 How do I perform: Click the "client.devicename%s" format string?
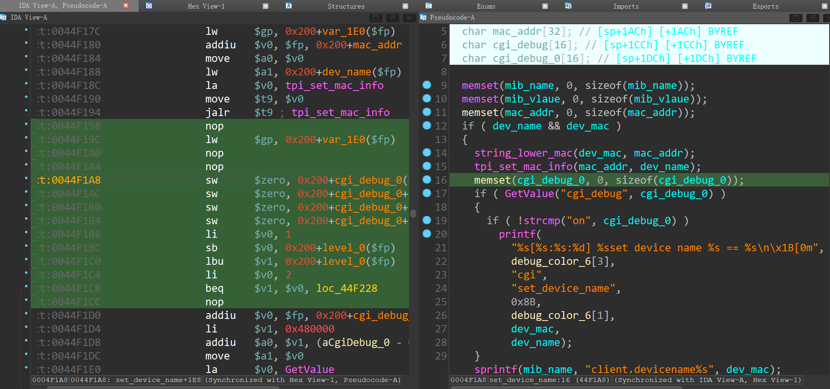[649, 369]
